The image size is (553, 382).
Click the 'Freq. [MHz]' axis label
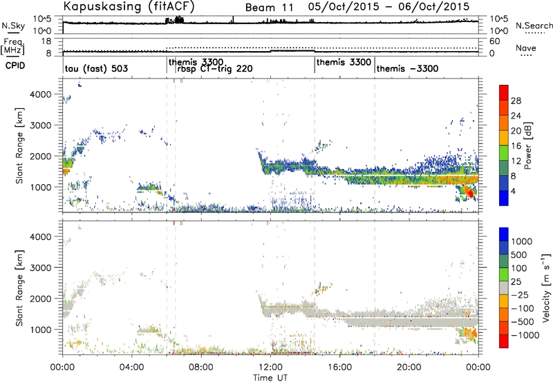(12, 47)
